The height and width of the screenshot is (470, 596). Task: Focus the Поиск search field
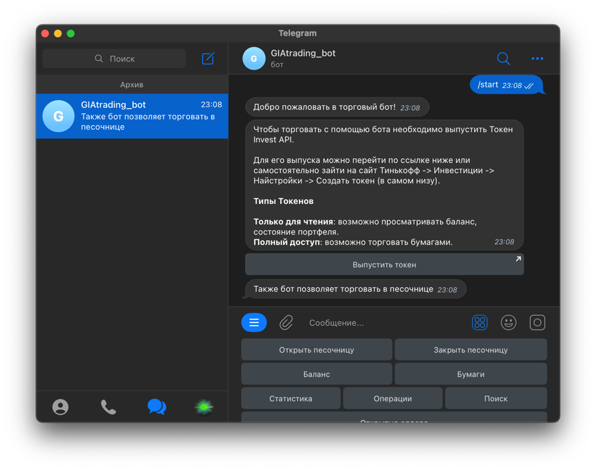coord(114,58)
